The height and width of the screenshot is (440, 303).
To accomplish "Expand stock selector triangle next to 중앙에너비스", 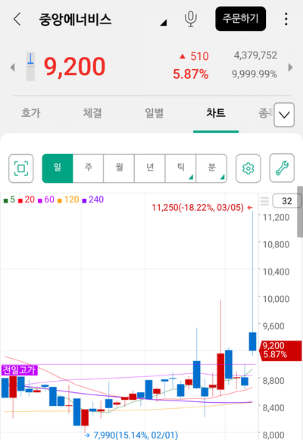I will tap(164, 23).
